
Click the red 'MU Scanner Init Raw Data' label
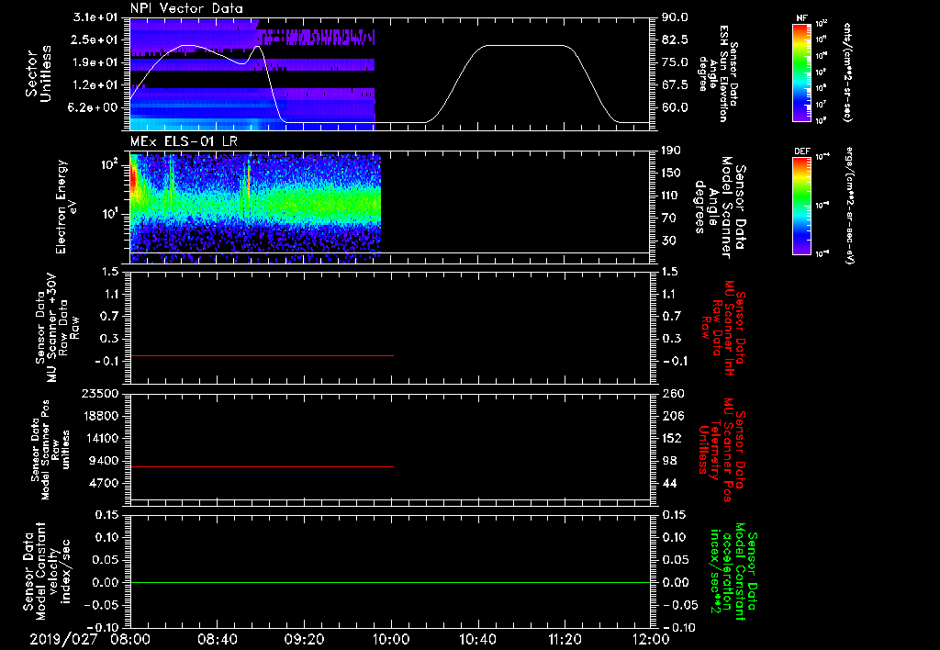(723, 328)
